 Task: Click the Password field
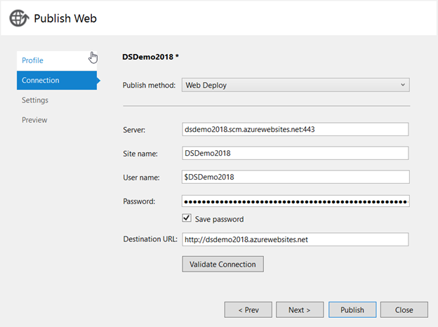296,201
